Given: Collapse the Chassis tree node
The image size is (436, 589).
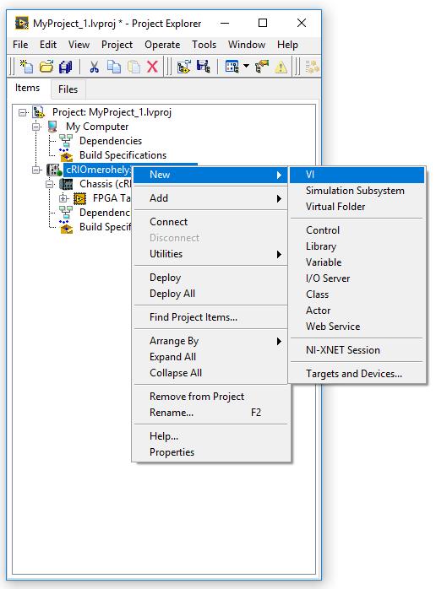Looking at the screenshot, I should coord(50,184).
